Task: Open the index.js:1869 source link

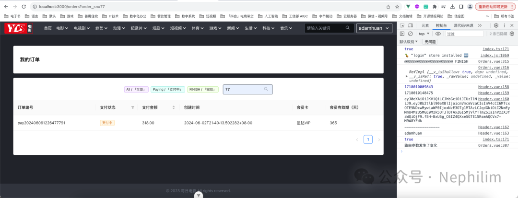Action: click(x=494, y=55)
